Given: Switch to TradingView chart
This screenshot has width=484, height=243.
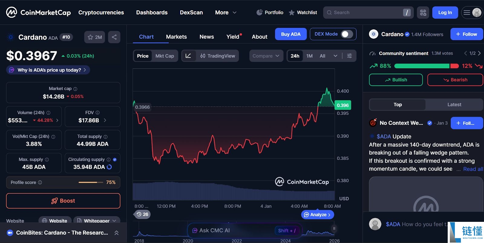Looking at the screenshot, I should [x=217, y=56].
